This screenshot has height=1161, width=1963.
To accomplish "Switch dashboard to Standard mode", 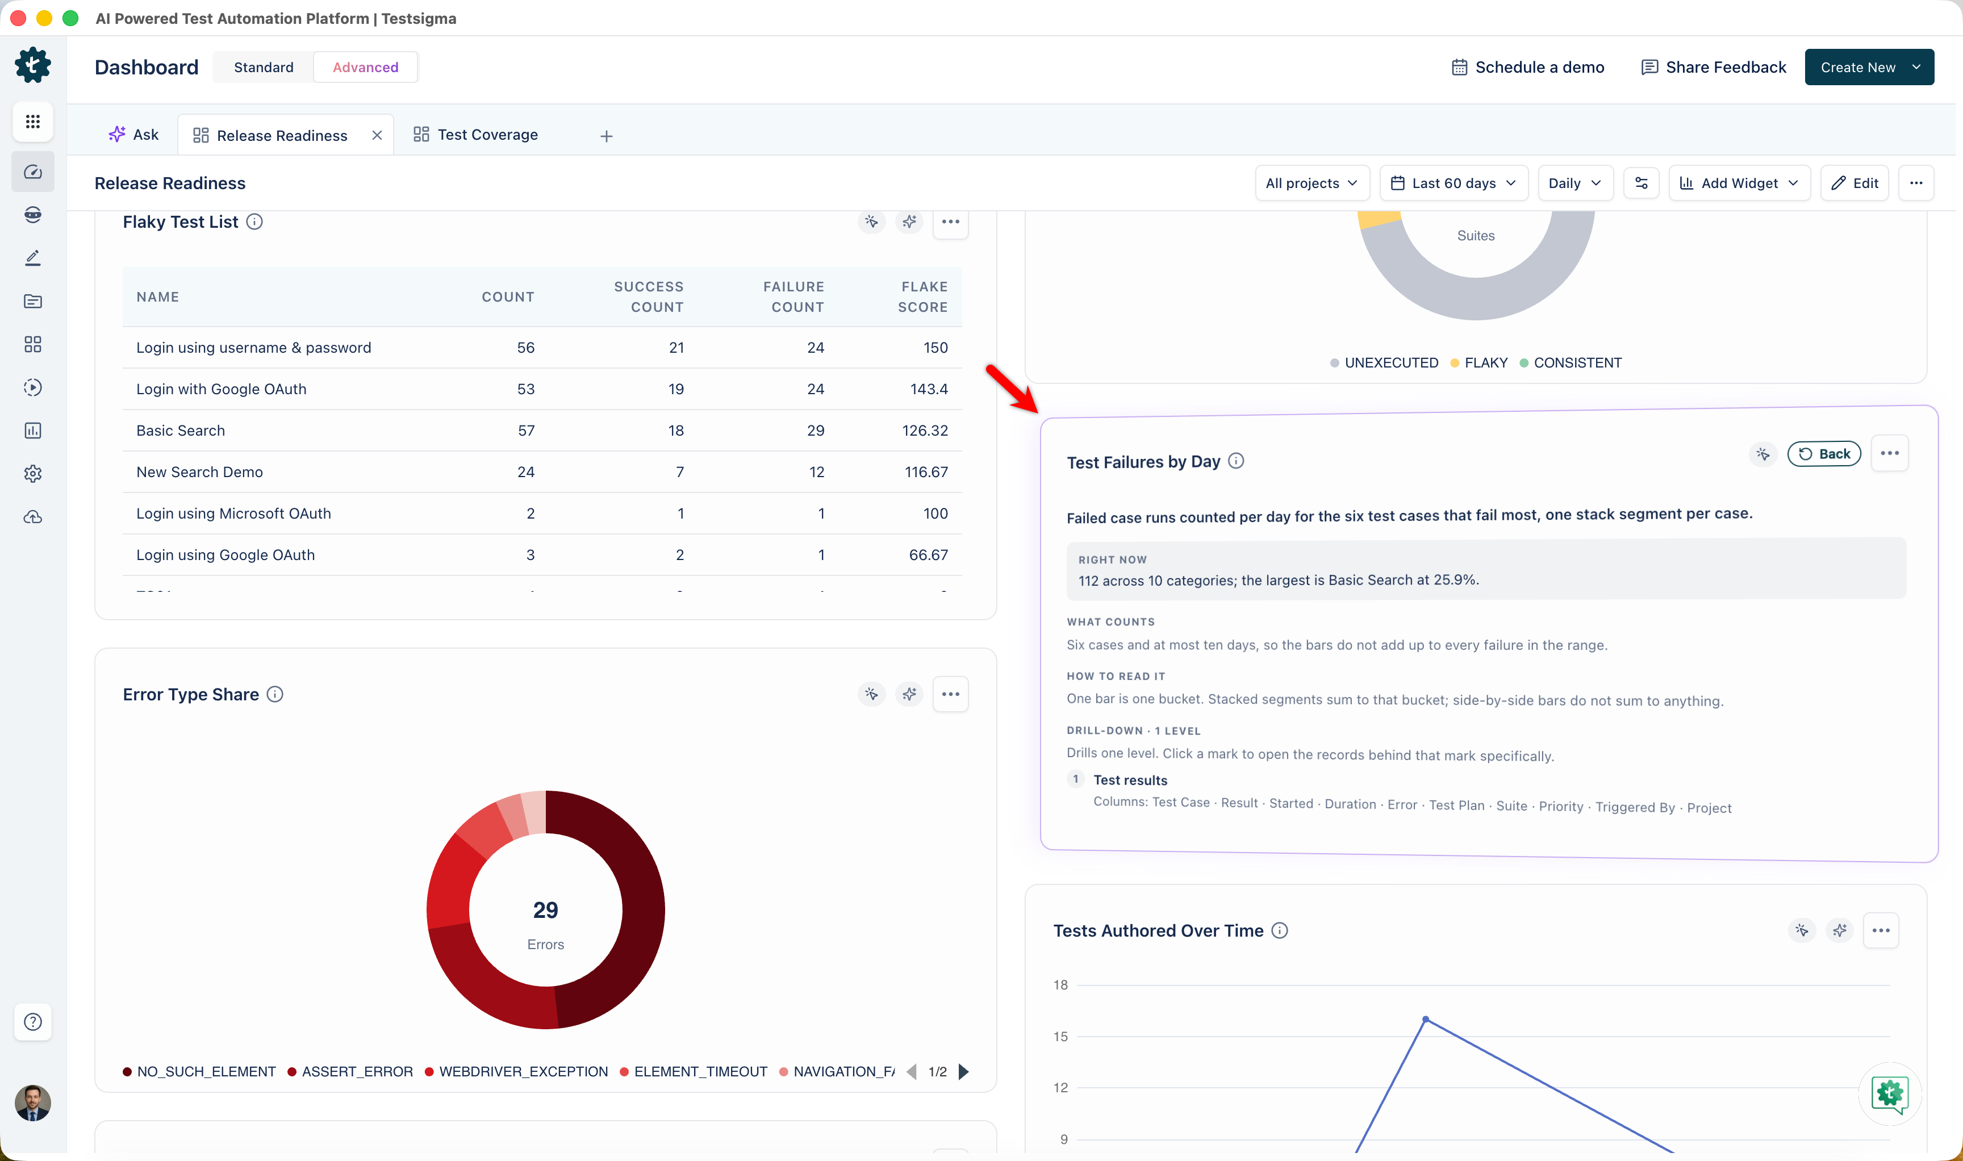I will tap(264, 67).
